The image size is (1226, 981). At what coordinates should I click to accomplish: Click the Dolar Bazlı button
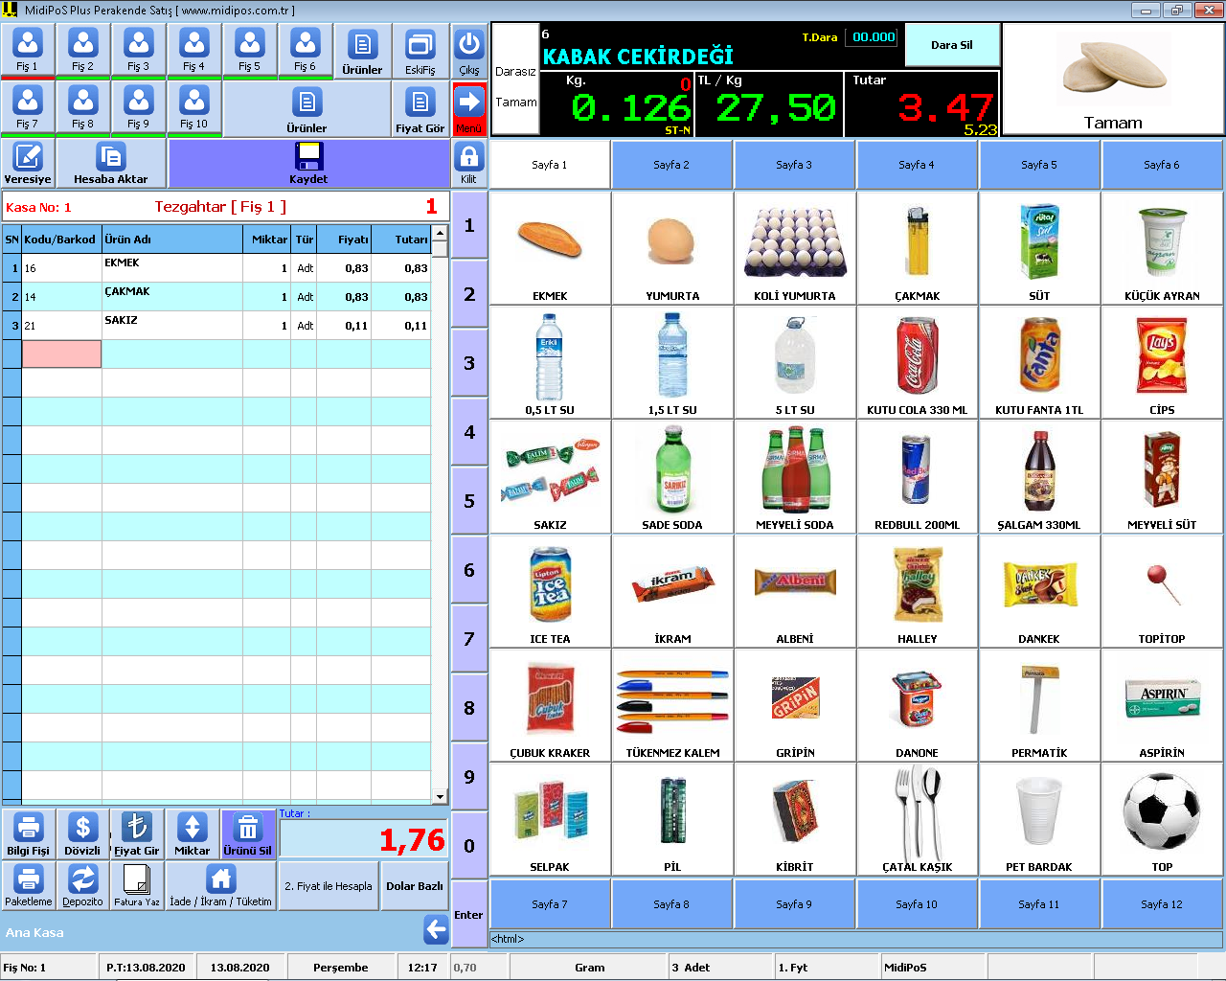click(415, 886)
